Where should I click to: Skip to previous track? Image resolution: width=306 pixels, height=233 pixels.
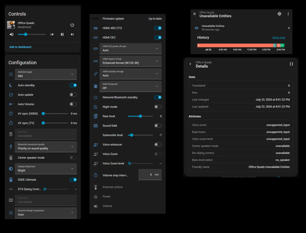click(x=52, y=34)
